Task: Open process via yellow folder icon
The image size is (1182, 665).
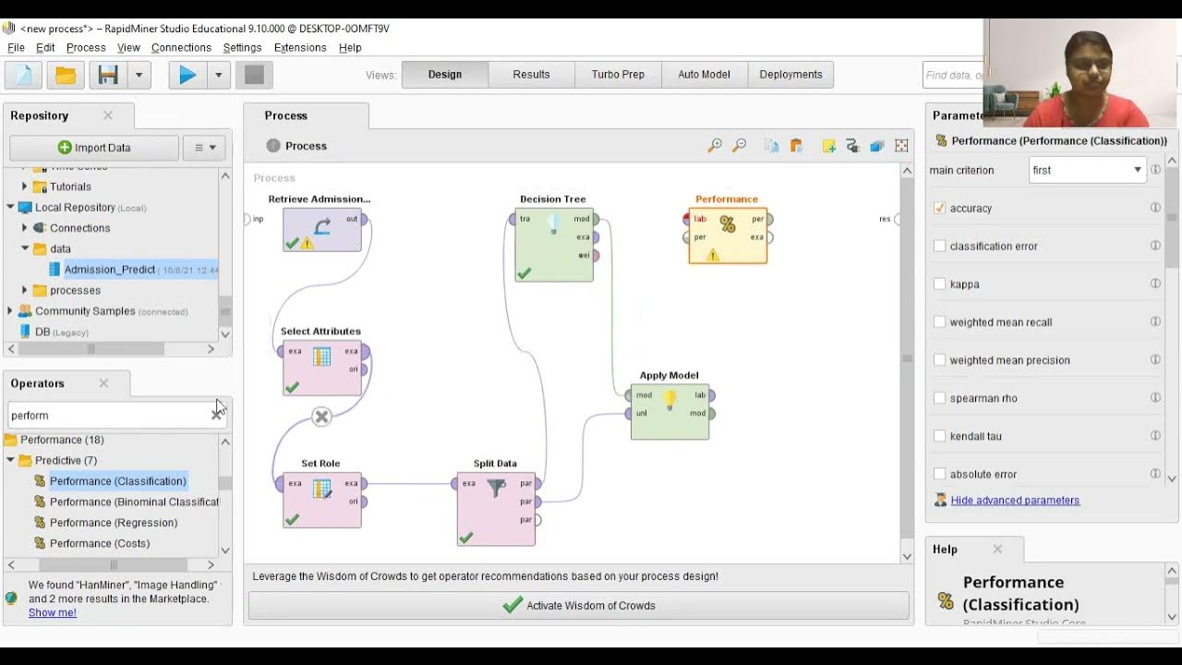Action: (66, 75)
